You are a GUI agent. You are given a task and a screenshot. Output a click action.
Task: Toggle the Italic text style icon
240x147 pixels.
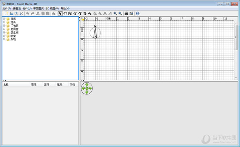coord(110,14)
